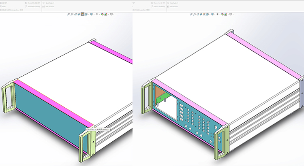Click Zoom to Area in right viewport toolbar
This screenshot has height=166, width=304.
pos(194,14)
